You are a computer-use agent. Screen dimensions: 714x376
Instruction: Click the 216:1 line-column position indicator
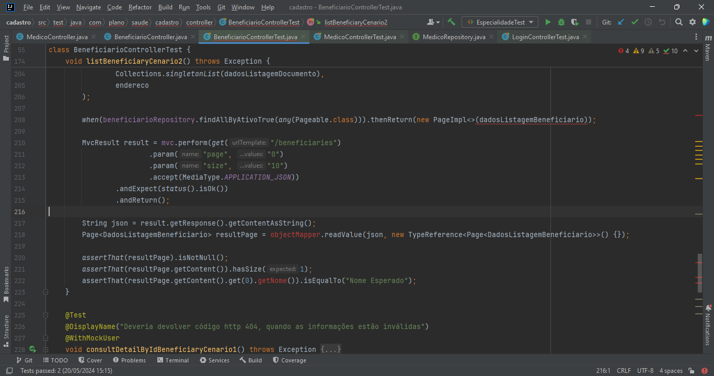tap(603, 371)
